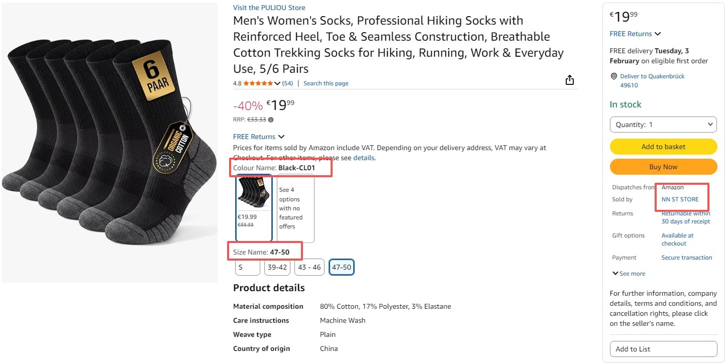The width and height of the screenshot is (725, 364).
Task: Open the Quantity dropdown
Action: point(663,125)
